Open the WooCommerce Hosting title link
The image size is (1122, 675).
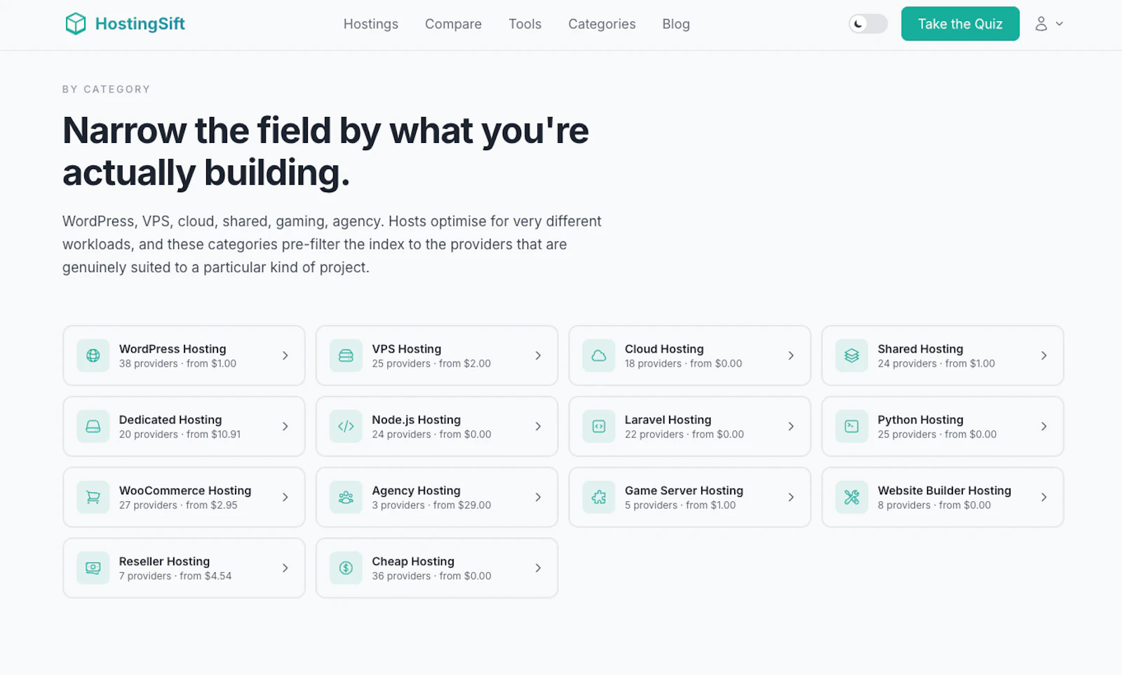[x=185, y=490]
